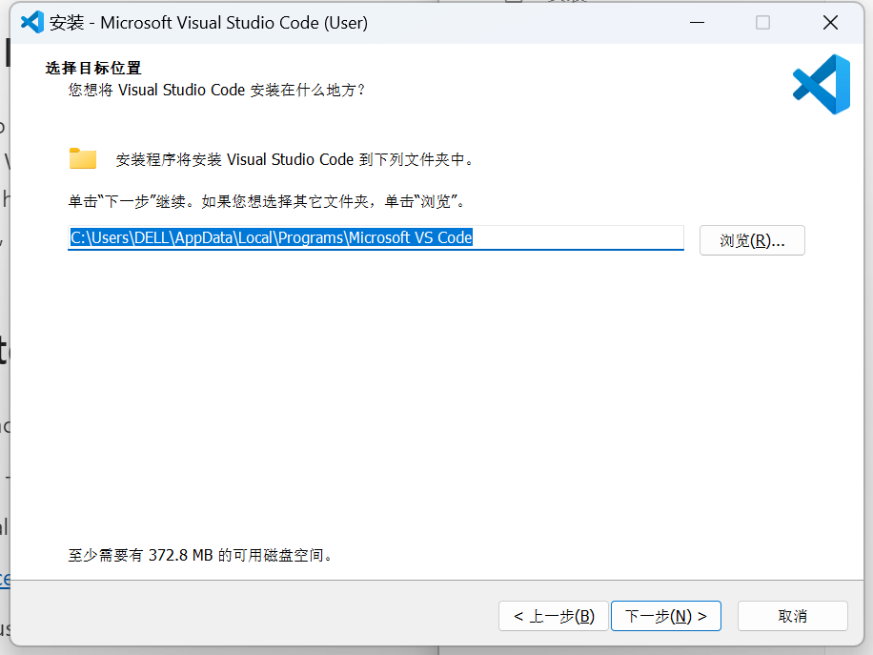This screenshot has height=655, width=873.
Task: Click the VS Code logo in title bar
Action: click(x=32, y=22)
